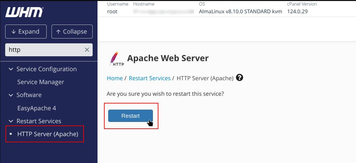Collapse all sidebar menus with Collapse button
The height and width of the screenshot is (163, 356).
pyautogui.click(x=72, y=31)
